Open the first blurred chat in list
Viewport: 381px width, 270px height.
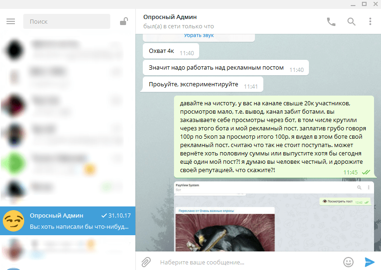coord(67,48)
